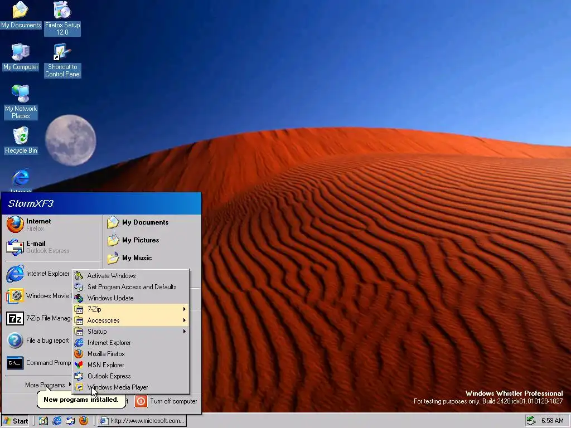Open Command Prompt from Start menu
The width and height of the screenshot is (571, 428).
coord(38,363)
